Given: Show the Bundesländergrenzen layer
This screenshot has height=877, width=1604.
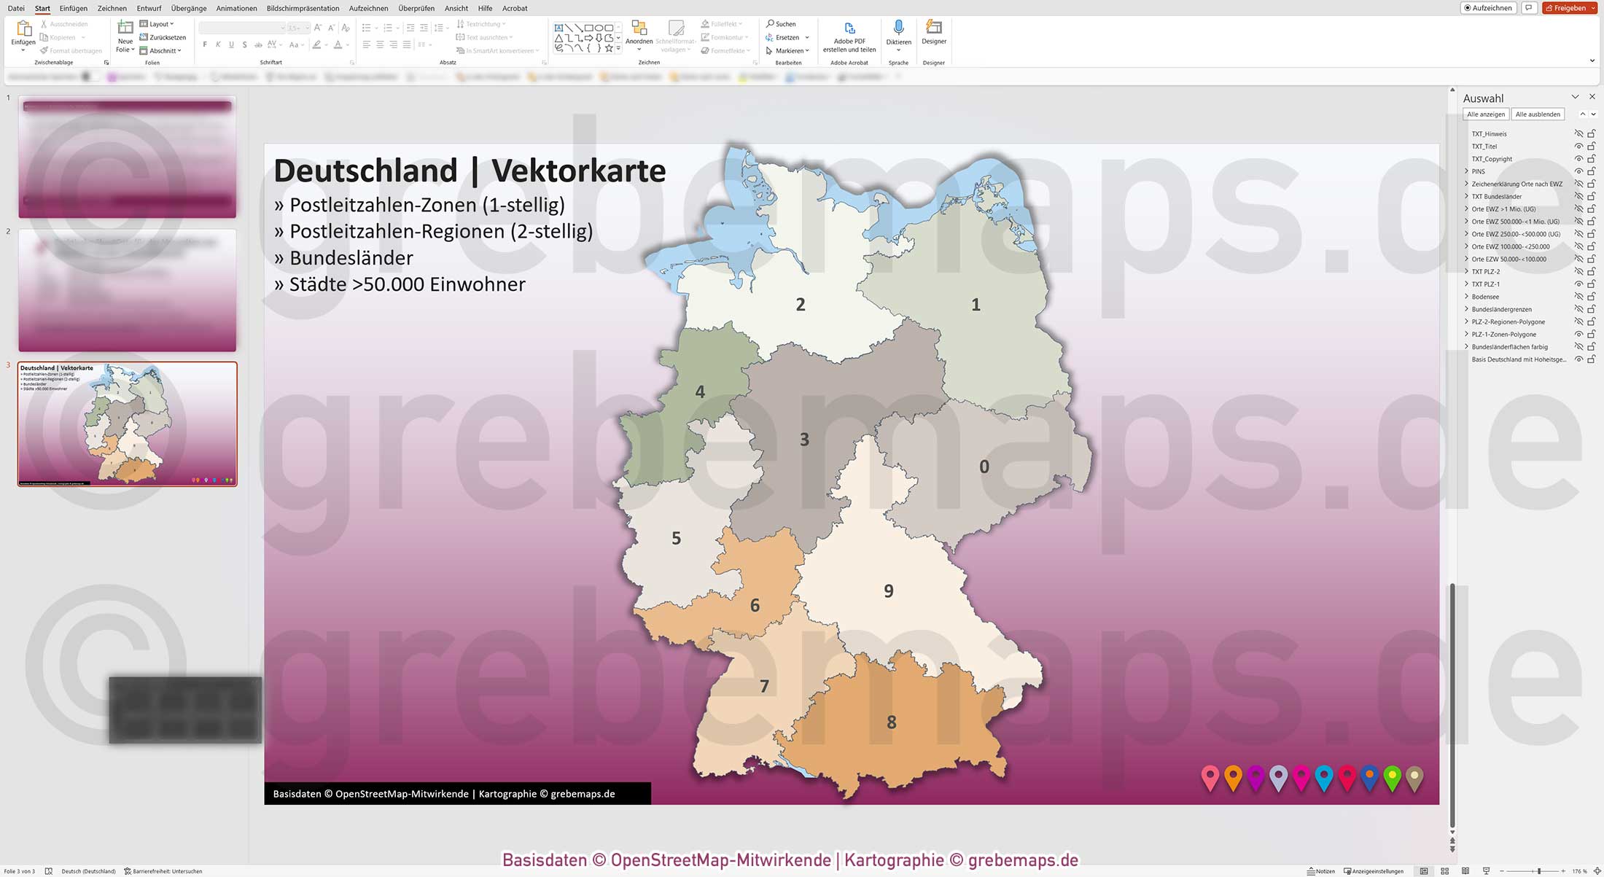Looking at the screenshot, I should (1578, 309).
